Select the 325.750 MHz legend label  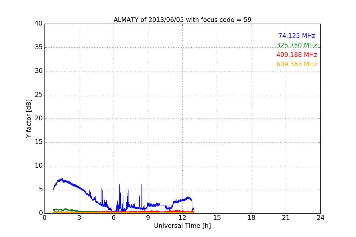pos(297,45)
